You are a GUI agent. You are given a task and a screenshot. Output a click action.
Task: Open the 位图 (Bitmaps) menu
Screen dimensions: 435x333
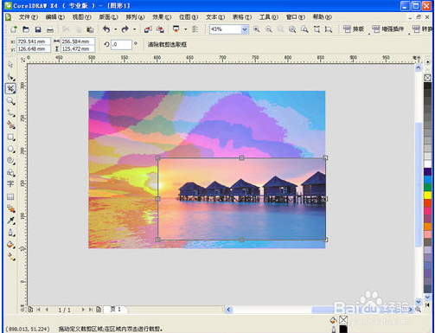tap(189, 17)
